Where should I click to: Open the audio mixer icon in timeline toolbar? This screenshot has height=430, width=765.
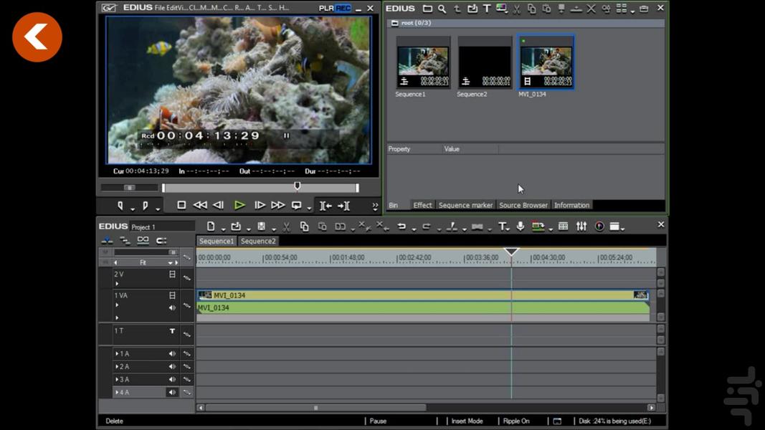581,226
